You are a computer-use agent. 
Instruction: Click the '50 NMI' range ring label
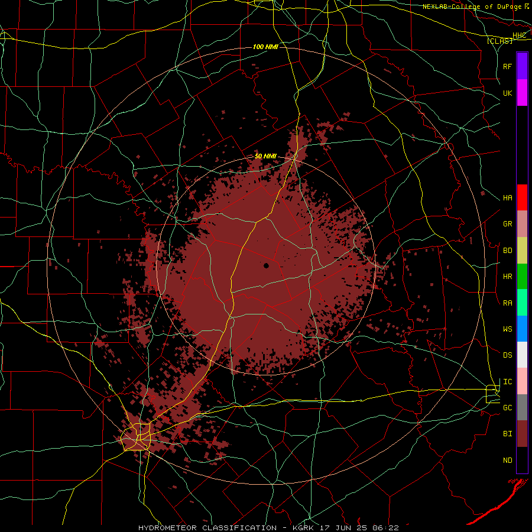click(x=265, y=157)
